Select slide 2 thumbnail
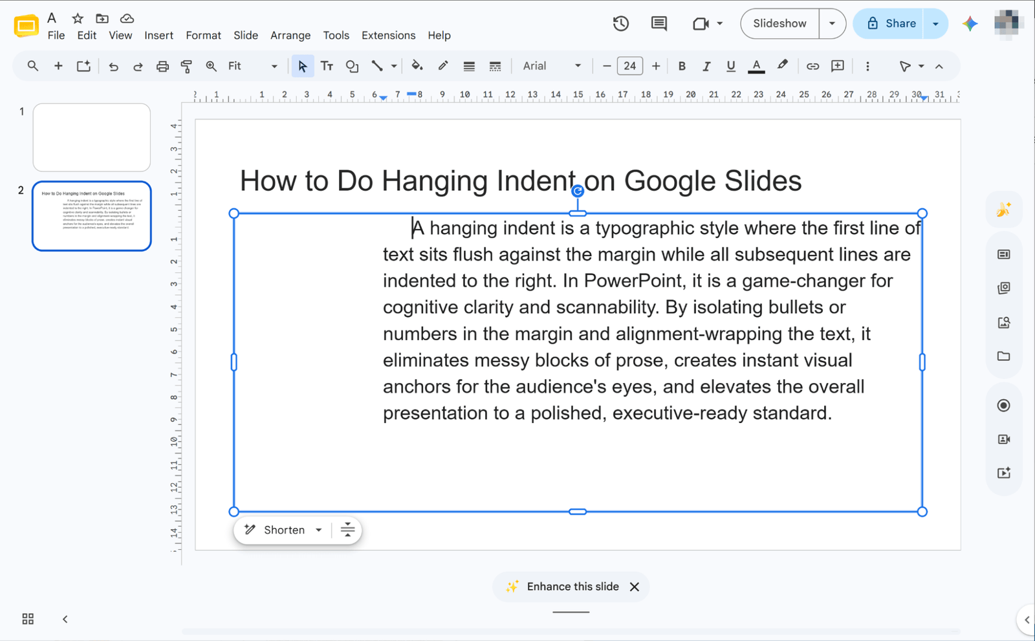This screenshot has height=641, width=1035. 92,216
